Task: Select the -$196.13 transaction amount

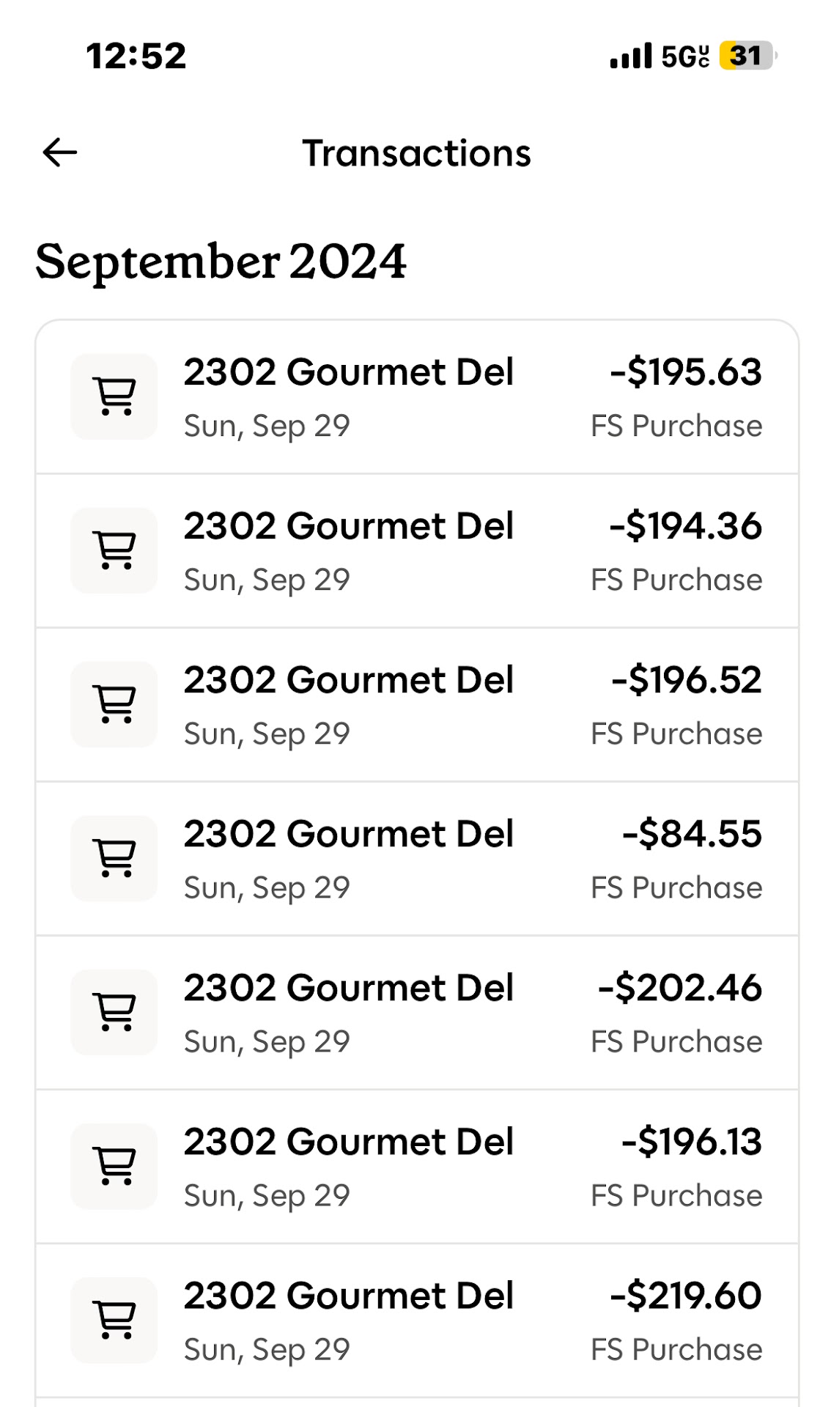Action: 692,1142
